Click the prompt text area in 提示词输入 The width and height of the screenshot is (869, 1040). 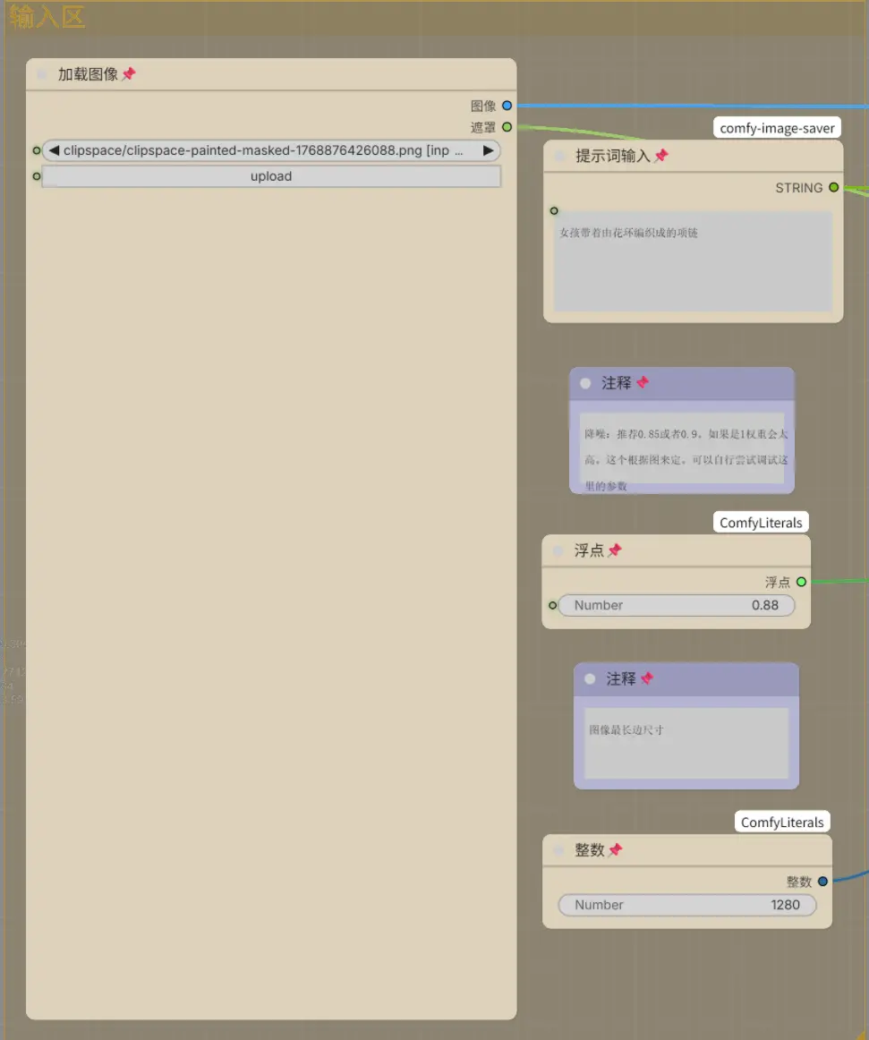694,261
